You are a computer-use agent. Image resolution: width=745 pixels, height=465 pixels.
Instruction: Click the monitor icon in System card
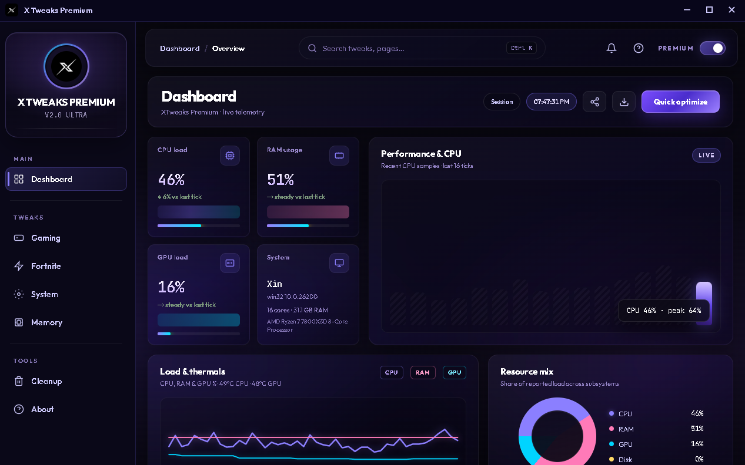(x=339, y=263)
